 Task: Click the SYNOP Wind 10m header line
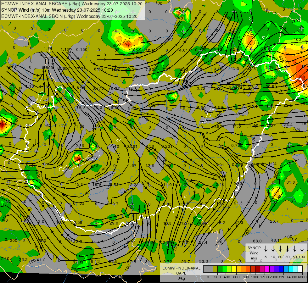coord(57,10)
